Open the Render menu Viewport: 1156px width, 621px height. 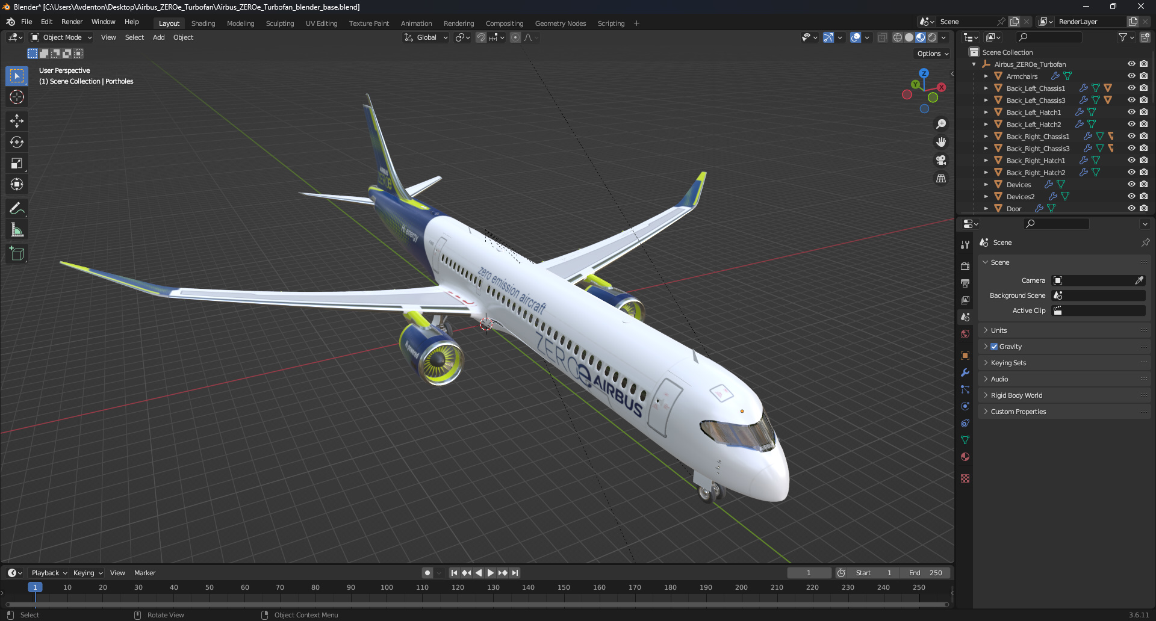coord(72,22)
